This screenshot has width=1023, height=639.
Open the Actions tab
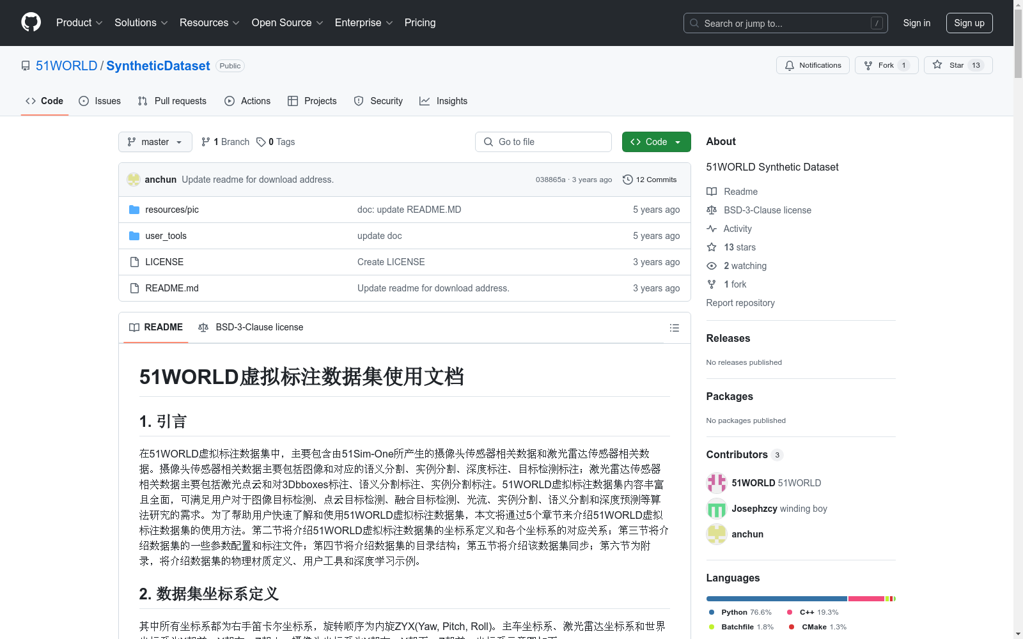coord(247,101)
